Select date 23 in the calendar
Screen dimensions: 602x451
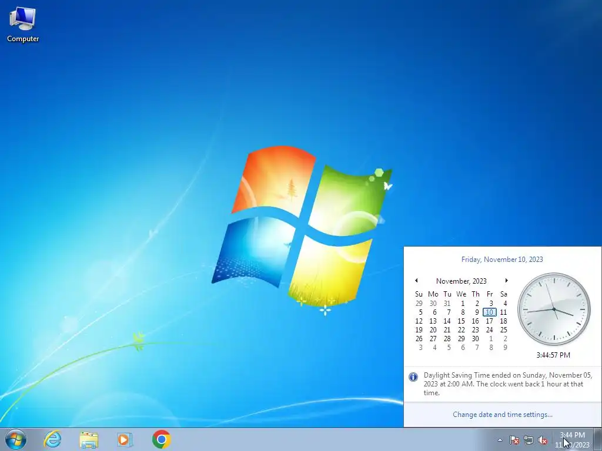click(x=475, y=330)
